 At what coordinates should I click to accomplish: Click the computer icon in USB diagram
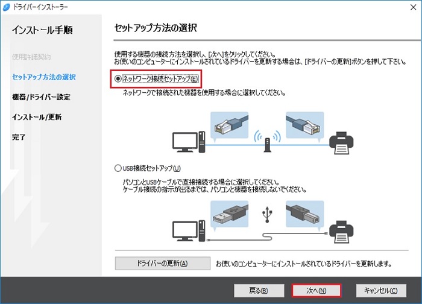[189, 231]
